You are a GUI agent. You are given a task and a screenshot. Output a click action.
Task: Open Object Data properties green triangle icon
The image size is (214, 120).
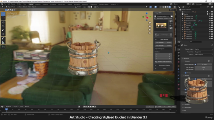coord(179,81)
